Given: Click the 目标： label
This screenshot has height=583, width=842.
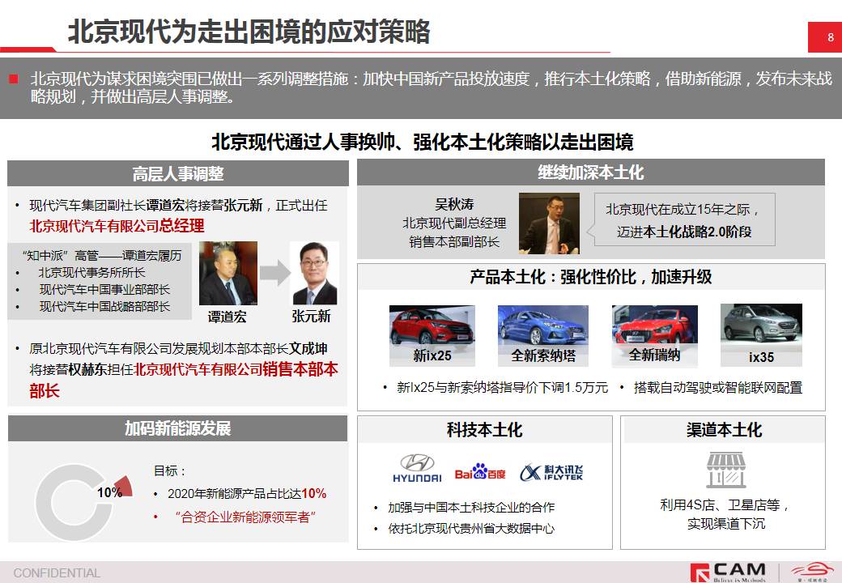Looking at the screenshot, I should coord(170,471).
